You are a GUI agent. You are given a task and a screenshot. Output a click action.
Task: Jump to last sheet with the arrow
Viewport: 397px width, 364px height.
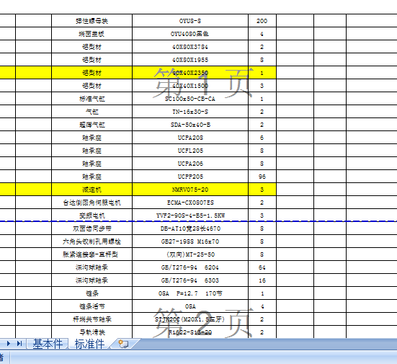(19, 344)
